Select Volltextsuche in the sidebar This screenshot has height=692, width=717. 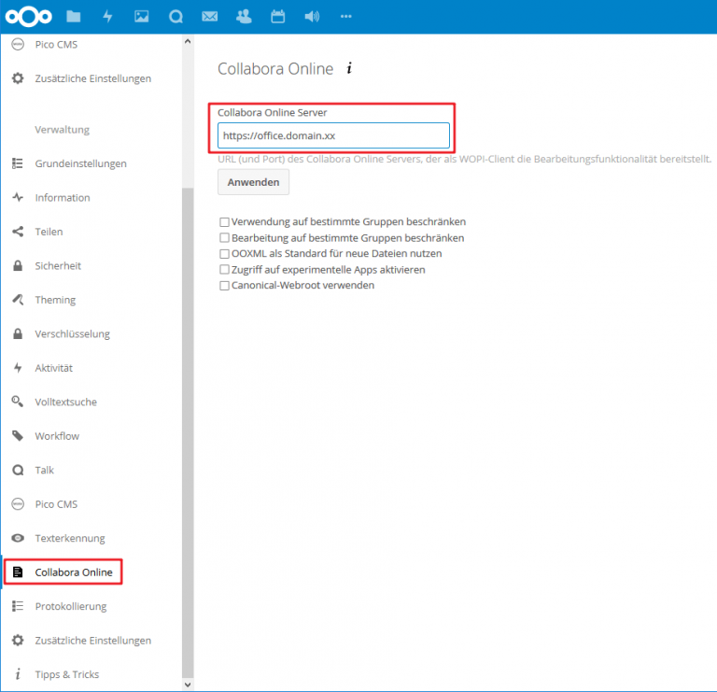65,402
